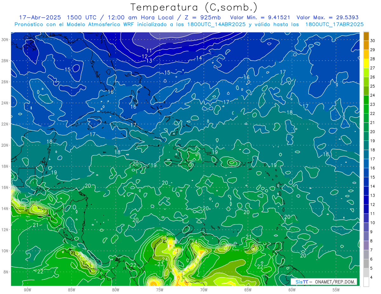Click the '28N' latitude axis label

coord(5,61)
